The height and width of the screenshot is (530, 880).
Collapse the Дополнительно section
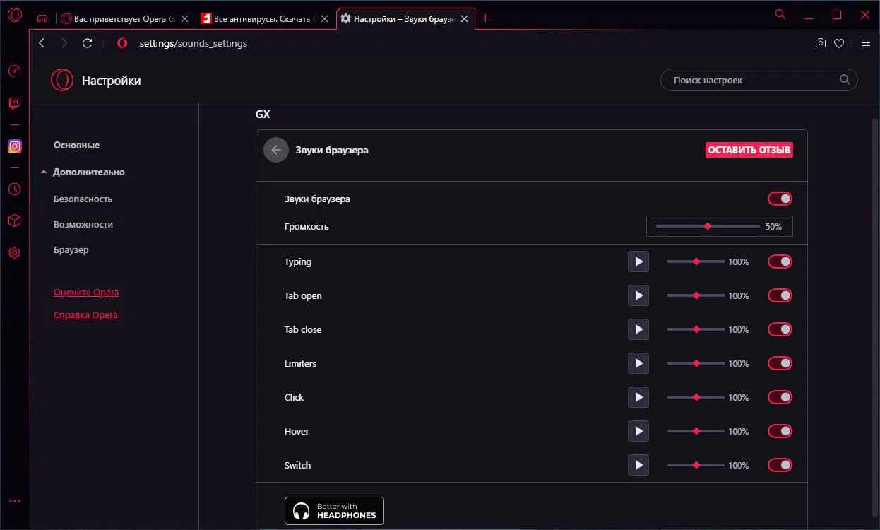(83, 172)
